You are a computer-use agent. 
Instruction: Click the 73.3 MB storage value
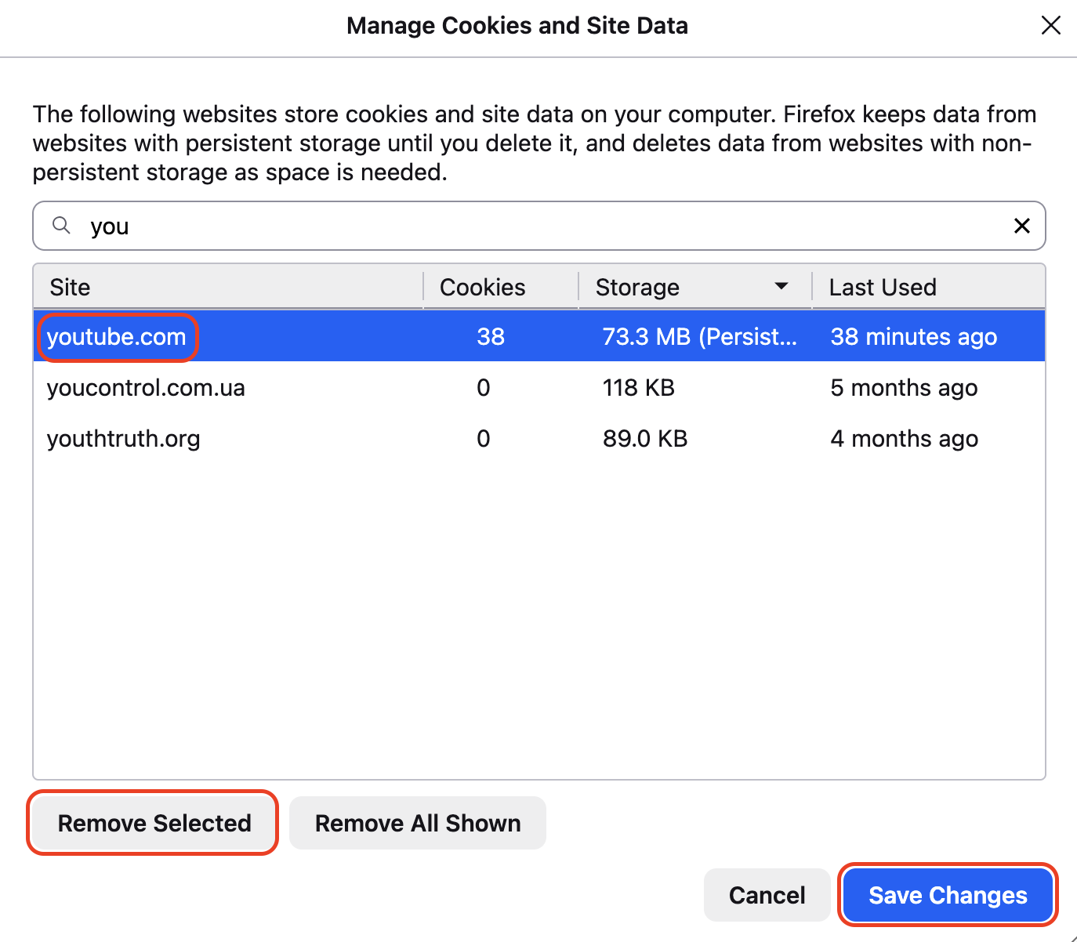tap(700, 336)
